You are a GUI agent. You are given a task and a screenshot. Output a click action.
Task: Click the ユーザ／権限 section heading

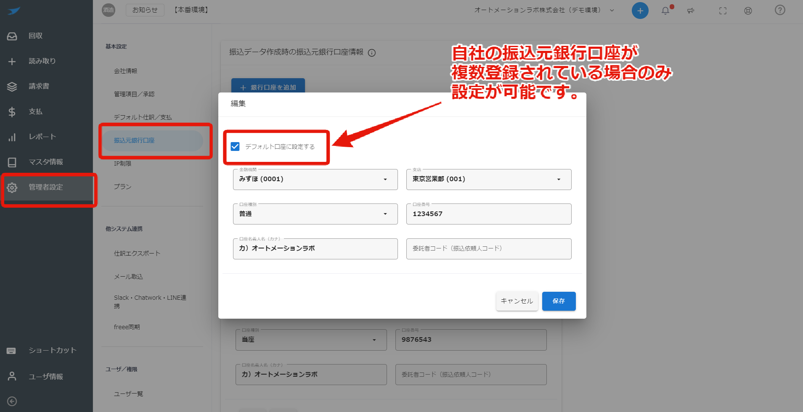tap(122, 370)
